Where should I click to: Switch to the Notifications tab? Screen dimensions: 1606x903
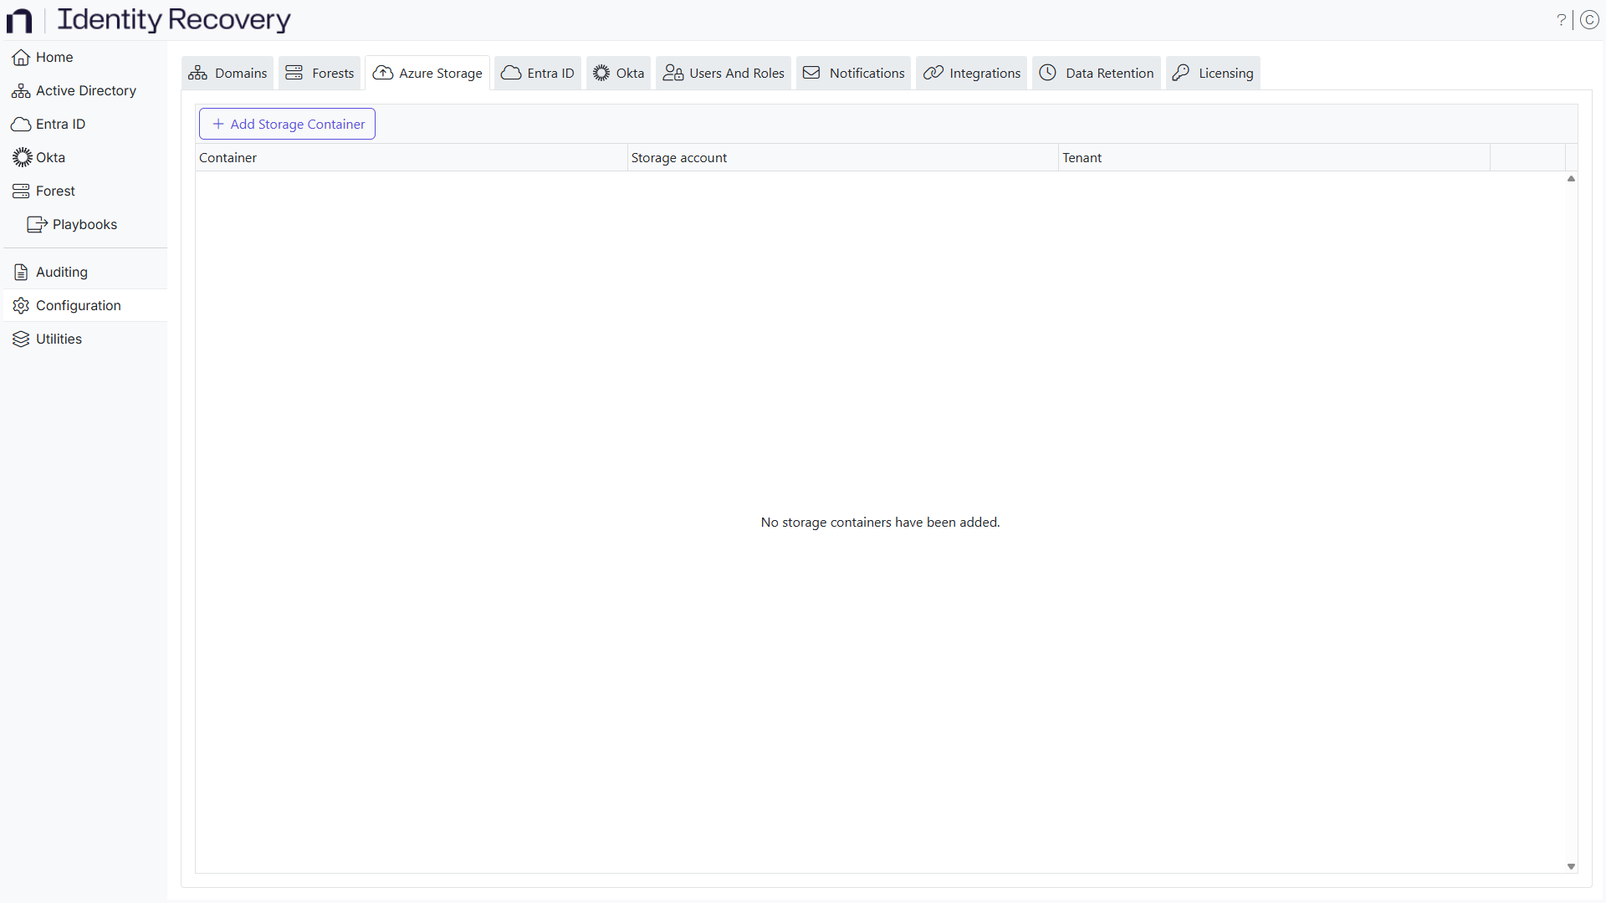tap(852, 73)
